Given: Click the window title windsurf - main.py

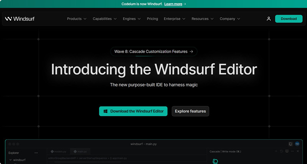Looking at the screenshot, I should (144, 144).
